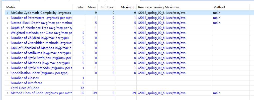
Task: Select Method Lines of Code metric
Action: pyautogui.click(x=41, y=93)
